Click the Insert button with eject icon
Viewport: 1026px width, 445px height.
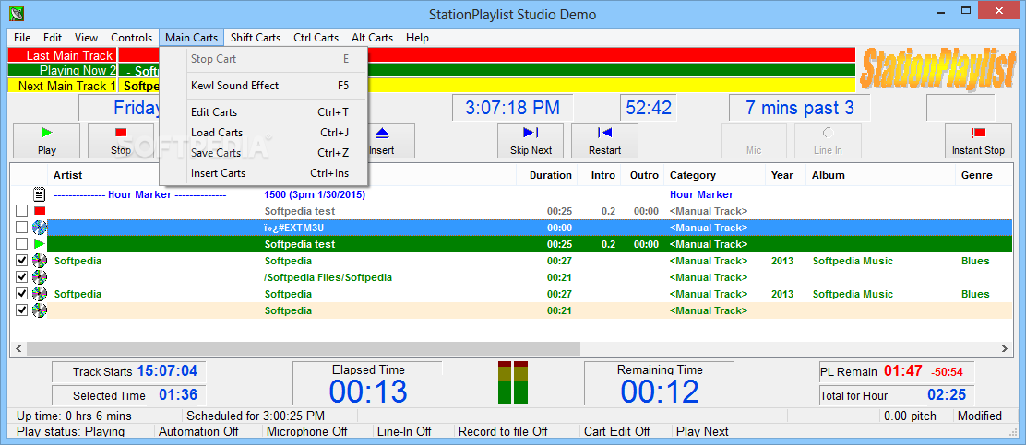383,141
